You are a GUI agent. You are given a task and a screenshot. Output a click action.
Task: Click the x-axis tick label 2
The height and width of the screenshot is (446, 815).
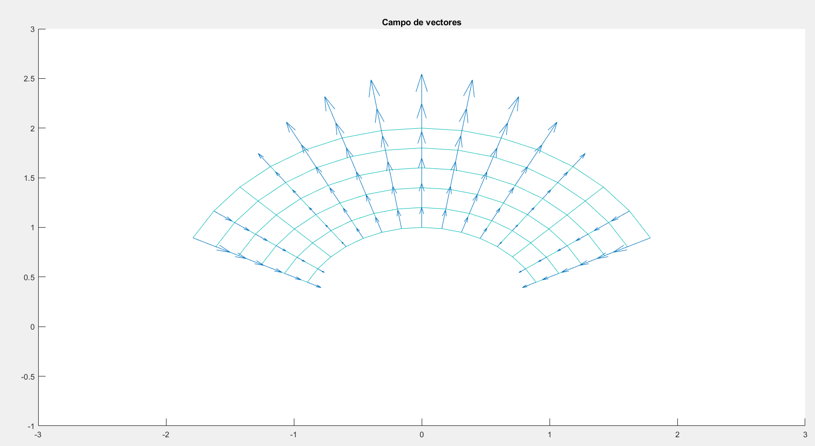coord(677,435)
